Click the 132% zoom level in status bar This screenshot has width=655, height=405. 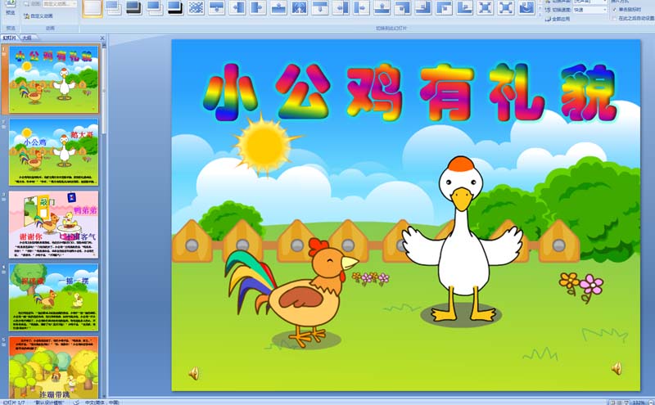639,403
